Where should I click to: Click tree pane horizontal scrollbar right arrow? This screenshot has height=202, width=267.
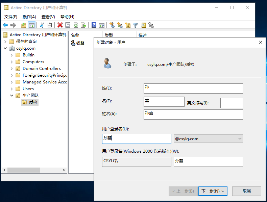(64, 170)
